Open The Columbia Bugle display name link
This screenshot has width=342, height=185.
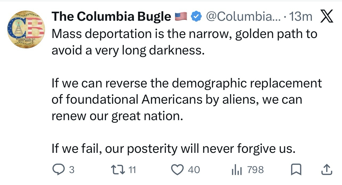(x=111, y=17)
